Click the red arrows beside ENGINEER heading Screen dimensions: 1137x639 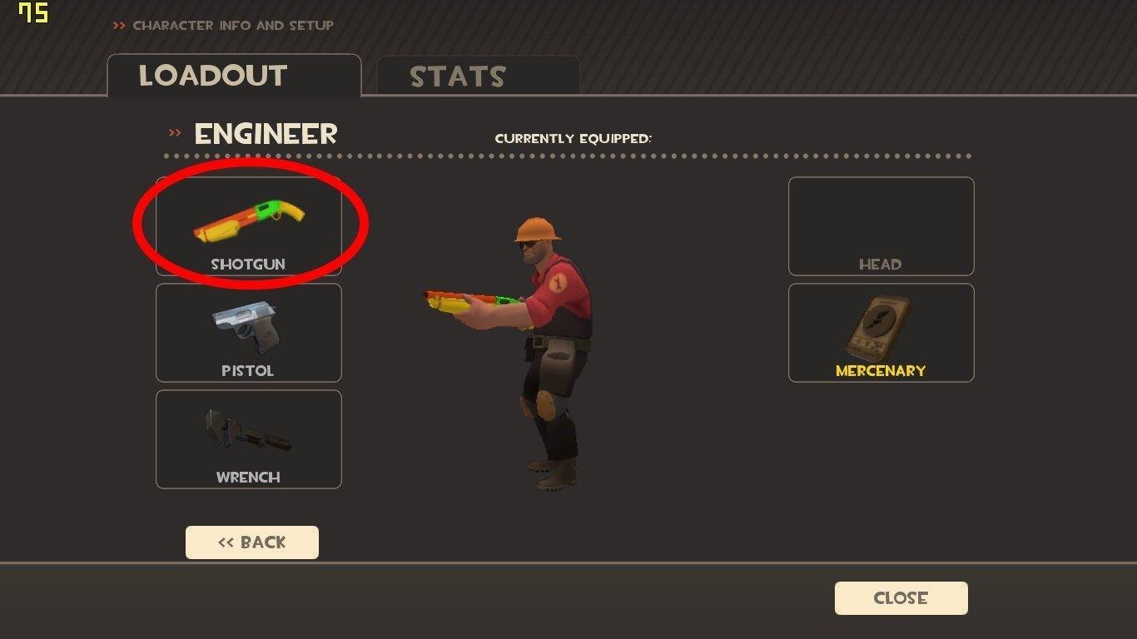click(x=175, y=133)
